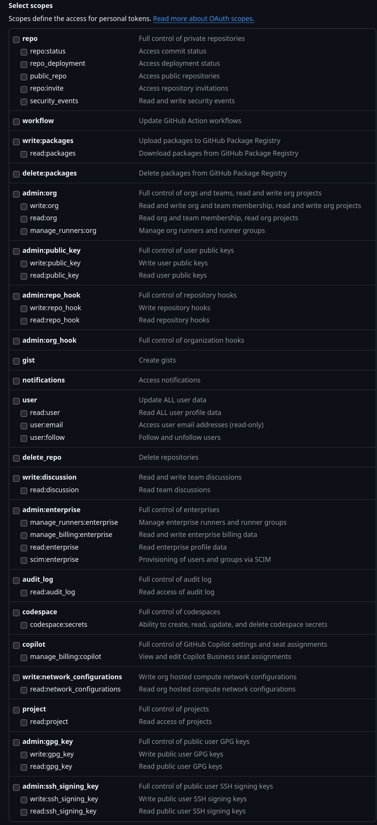Click the admin:org_hook scope label
The image size is (377, 825).
[49, 340]
